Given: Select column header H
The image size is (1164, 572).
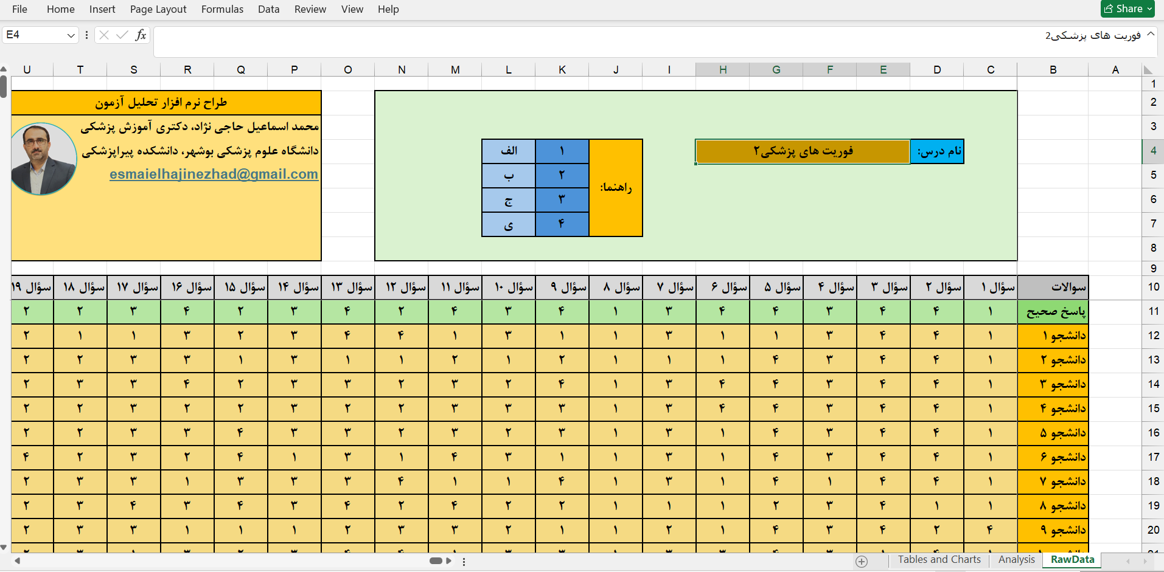Looking at the screenshot, I should pyautogui.click(x=722, y=70).
